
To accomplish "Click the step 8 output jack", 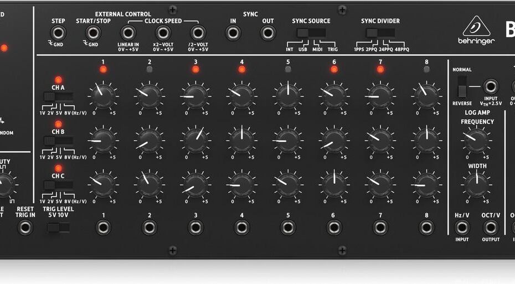I will 426,227.
